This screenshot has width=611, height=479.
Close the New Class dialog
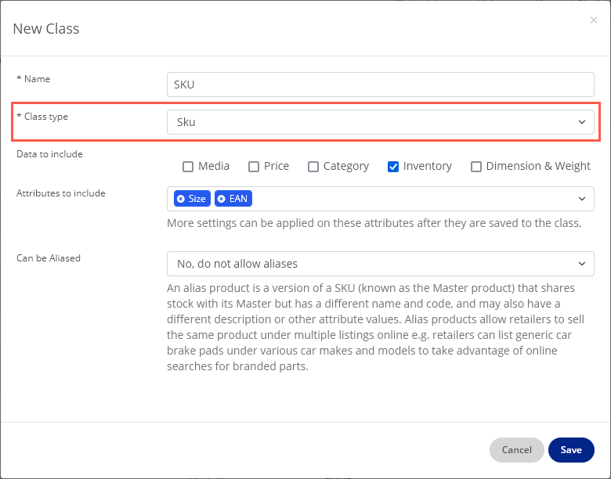click(593, 20)
